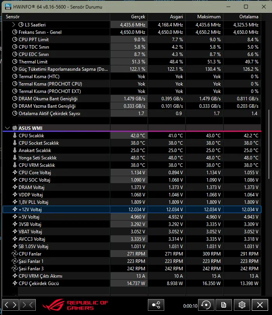Click the vertical scrollbar thumb
This screenshot has width=272, height=315.
coord(269,144)
